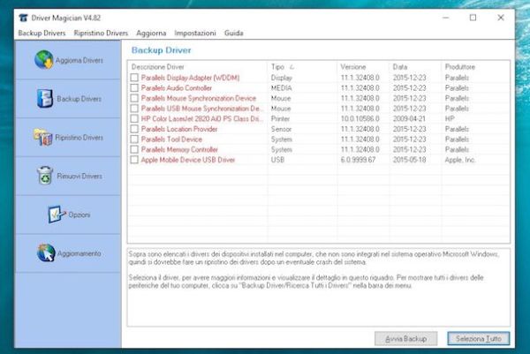
Task: Sort drivers by Data column header
Action: (401, 66)
